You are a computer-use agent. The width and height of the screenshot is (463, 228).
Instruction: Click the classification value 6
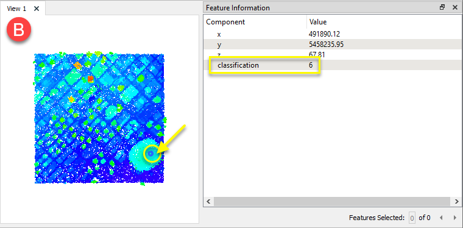tap(311, 65)
